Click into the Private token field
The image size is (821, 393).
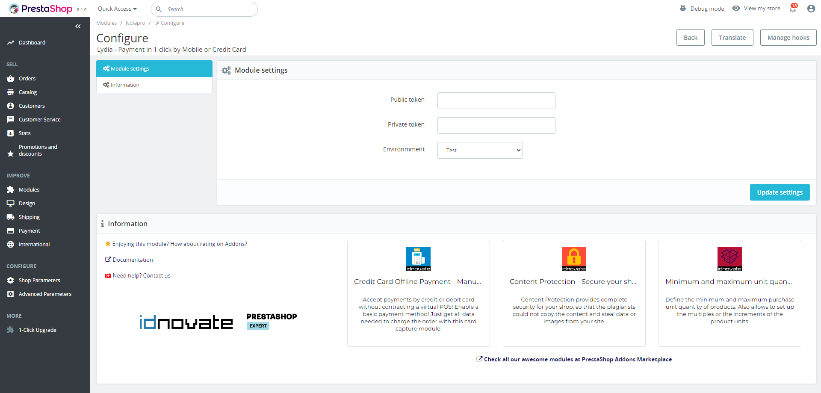[x=496, y=126]
